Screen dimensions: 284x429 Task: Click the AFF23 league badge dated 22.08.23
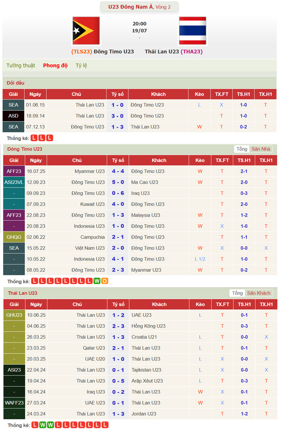coord(14,215)
